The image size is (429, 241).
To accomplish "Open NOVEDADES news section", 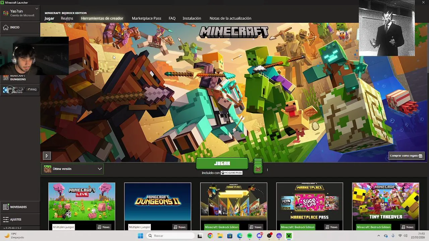I will tap(20, 207).
